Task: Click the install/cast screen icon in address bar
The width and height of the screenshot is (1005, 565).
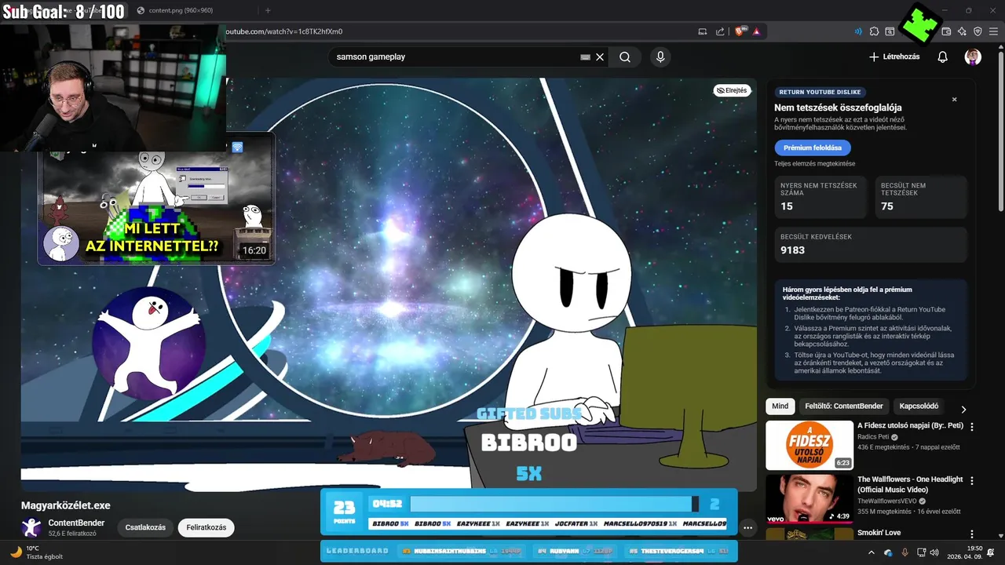Action: click(703, 31)
